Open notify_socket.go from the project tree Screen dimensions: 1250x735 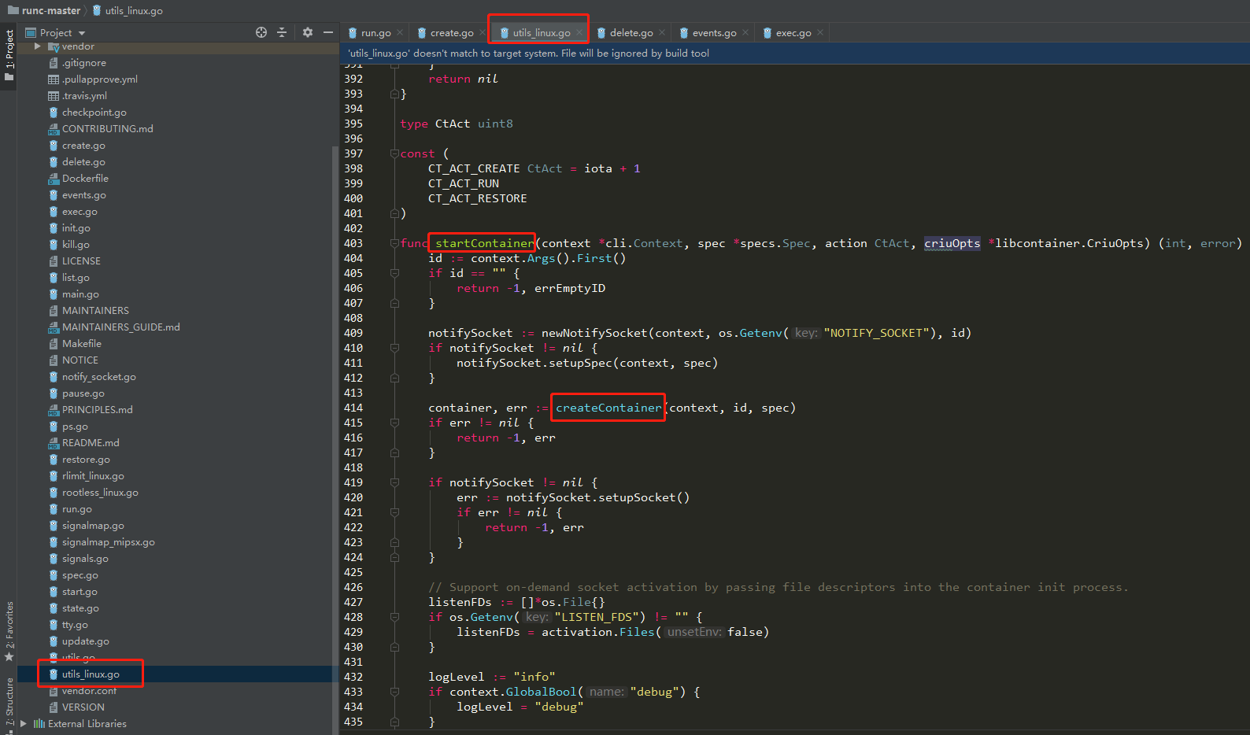point(98,377)
